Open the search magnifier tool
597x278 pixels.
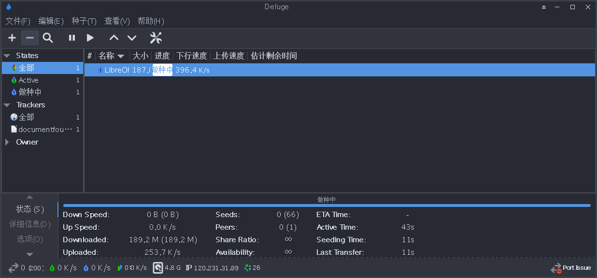tap(47, 38)
